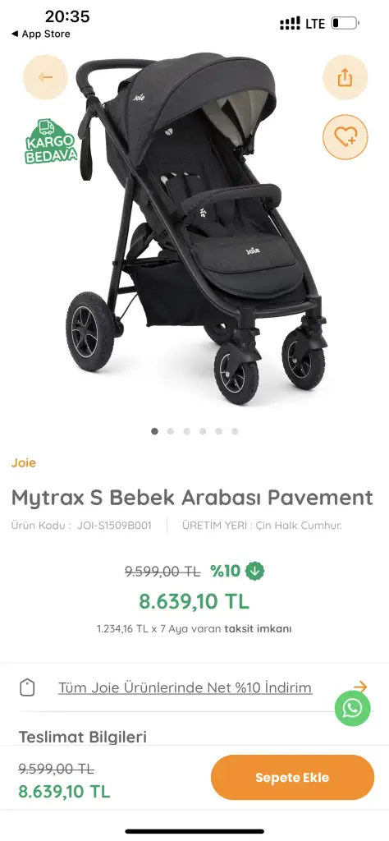Return to App Store via top link

41,34
